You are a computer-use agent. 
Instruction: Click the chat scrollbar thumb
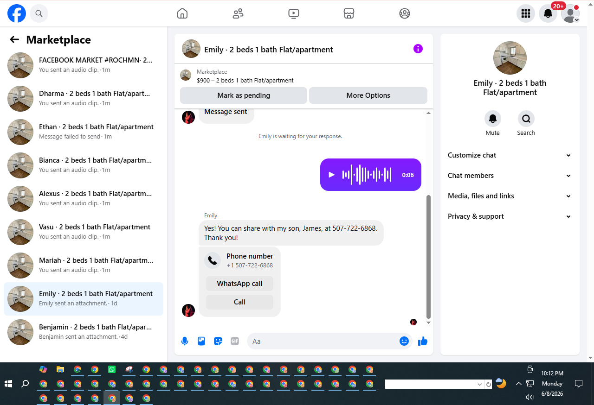point(429,257)
